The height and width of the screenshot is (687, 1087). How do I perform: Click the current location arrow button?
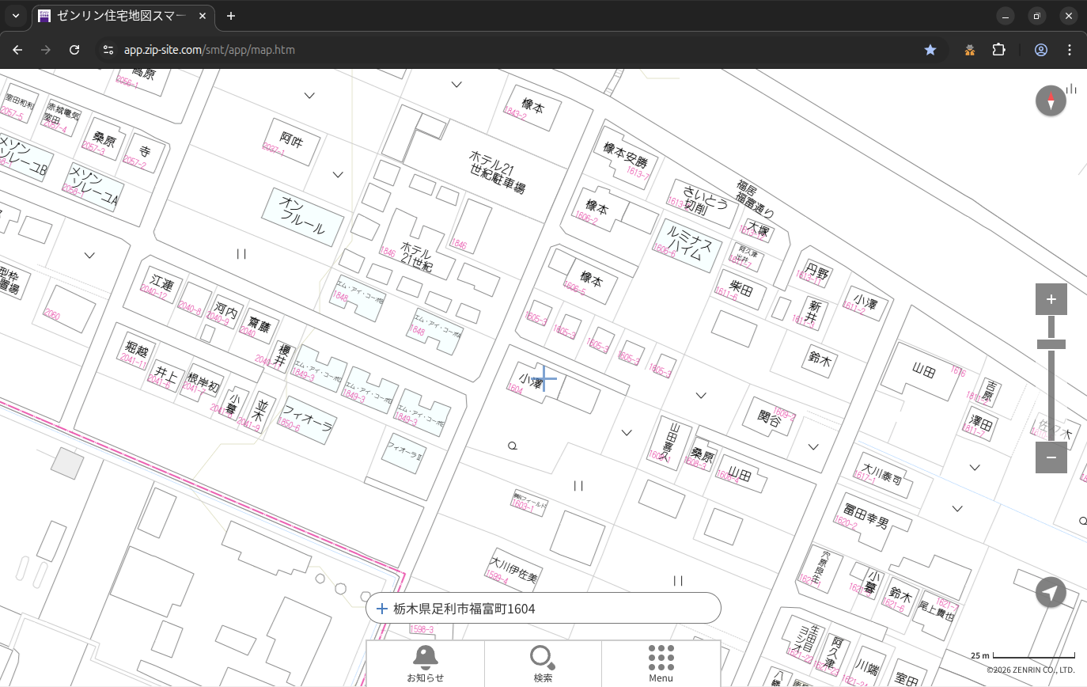(x=1051, y=592)
